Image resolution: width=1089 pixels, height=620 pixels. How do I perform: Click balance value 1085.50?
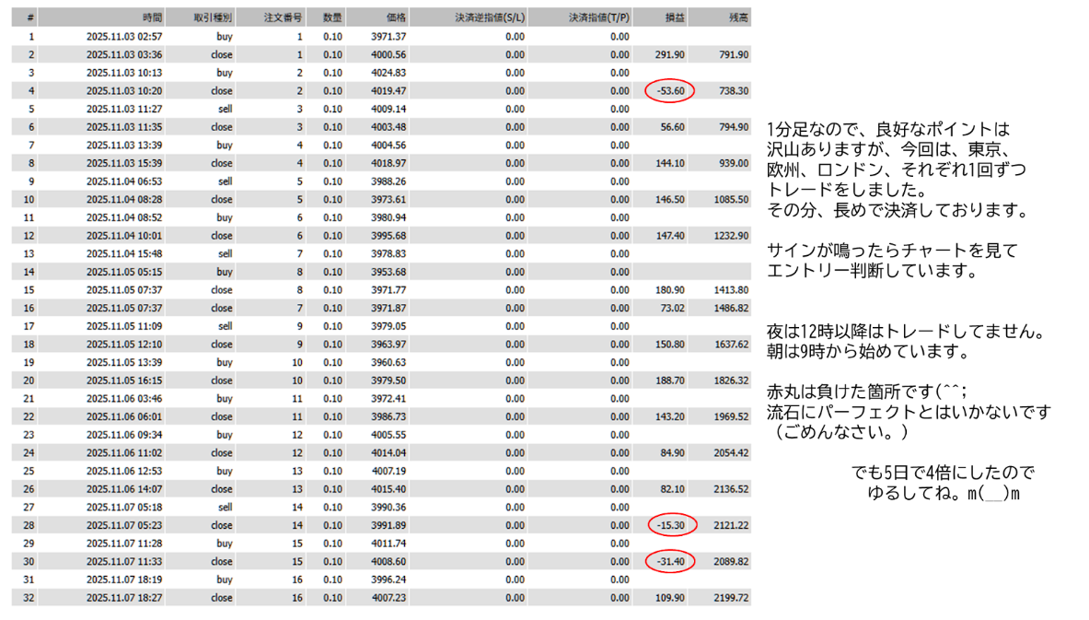(x=731, y=199)
